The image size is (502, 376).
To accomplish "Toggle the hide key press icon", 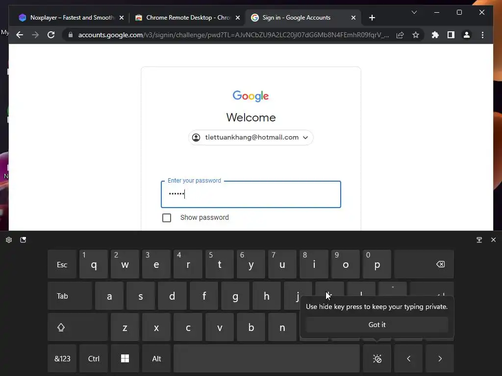I will tap(377, 358).
